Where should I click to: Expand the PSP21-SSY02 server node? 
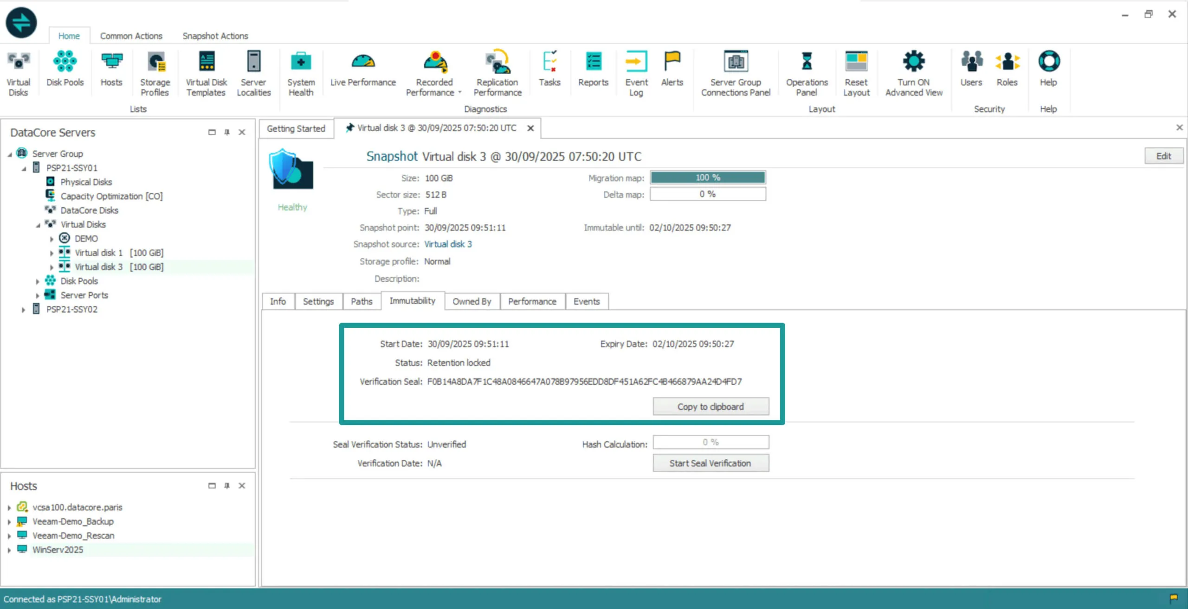point(23,310)
